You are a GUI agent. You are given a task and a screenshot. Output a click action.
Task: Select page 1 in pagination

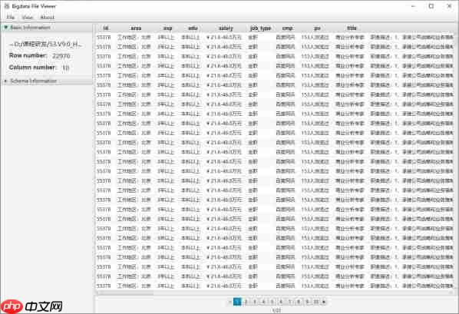[237, 302]
